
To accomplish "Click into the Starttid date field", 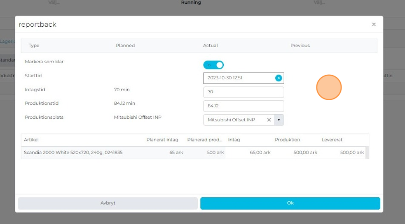I will point(239,78).
